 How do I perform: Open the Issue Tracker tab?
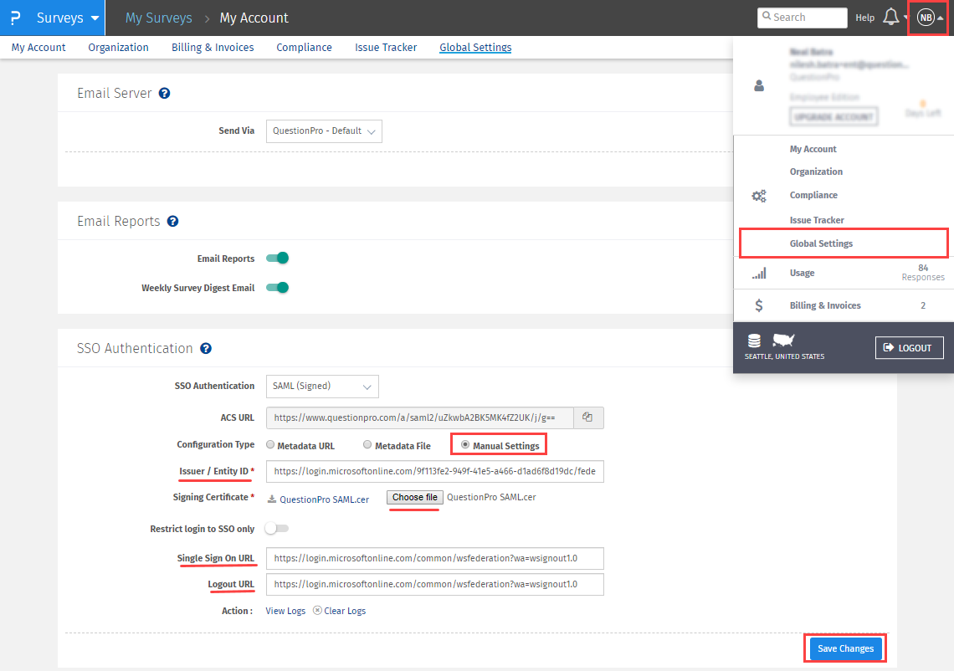(x=386, y=48)
